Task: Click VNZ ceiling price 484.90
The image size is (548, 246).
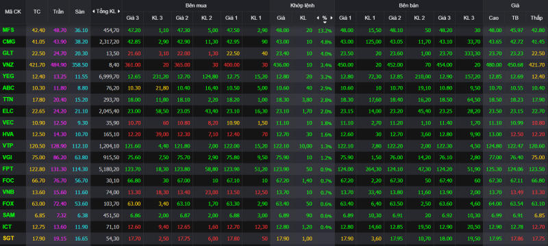Action: coord(58,65)
